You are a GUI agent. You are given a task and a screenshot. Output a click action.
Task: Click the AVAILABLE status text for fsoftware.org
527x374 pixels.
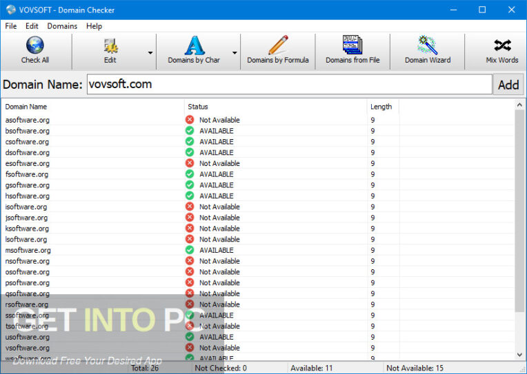[x=217, y=174]
